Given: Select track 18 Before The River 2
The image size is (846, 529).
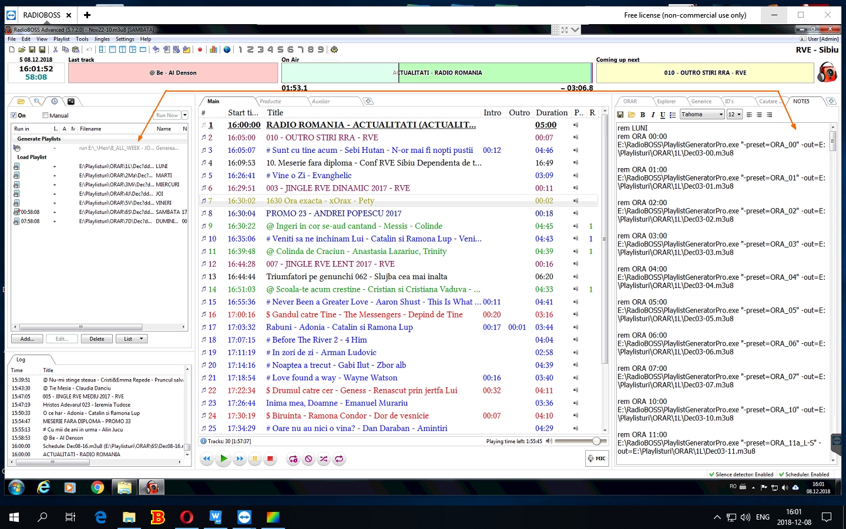Looking at the screenshot, I should (399, 340).
